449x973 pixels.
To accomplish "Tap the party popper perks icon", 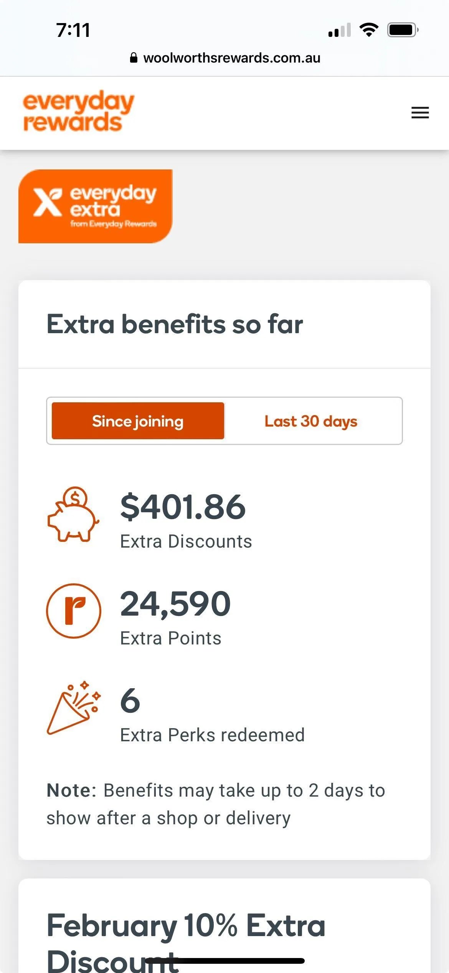I will tap(74, 707).
